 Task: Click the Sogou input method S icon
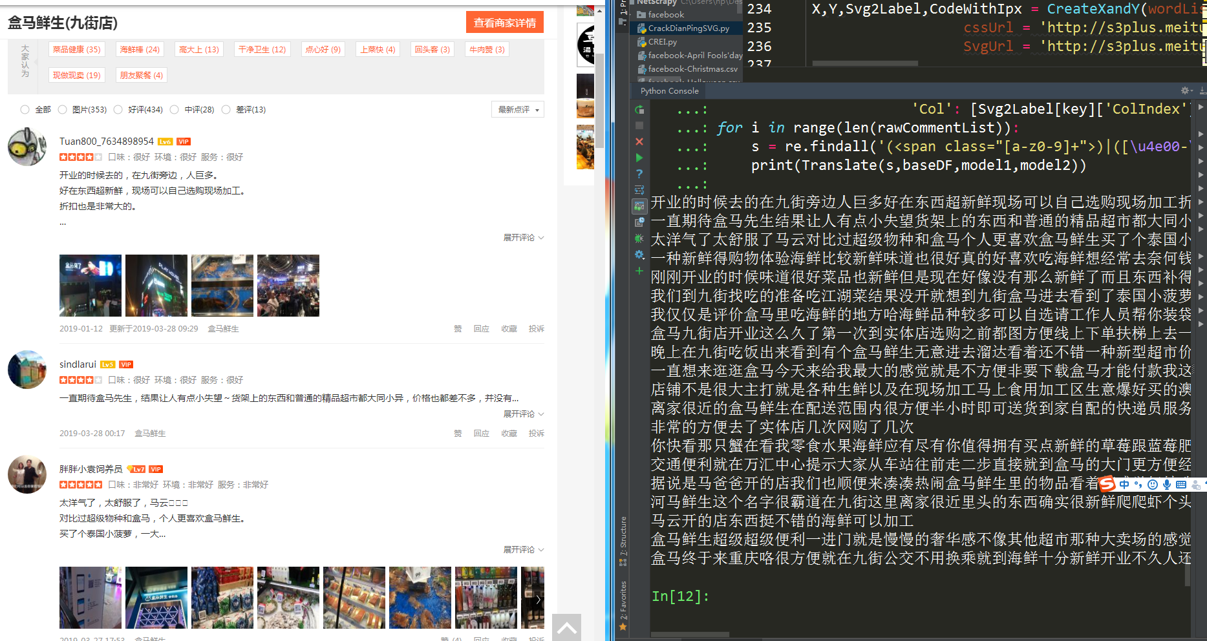[1107, 484]
